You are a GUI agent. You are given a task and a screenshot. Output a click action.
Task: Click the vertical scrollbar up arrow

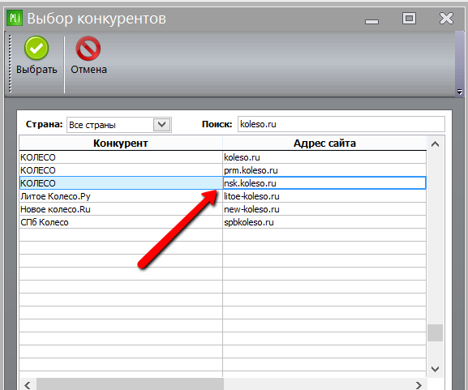436,144
